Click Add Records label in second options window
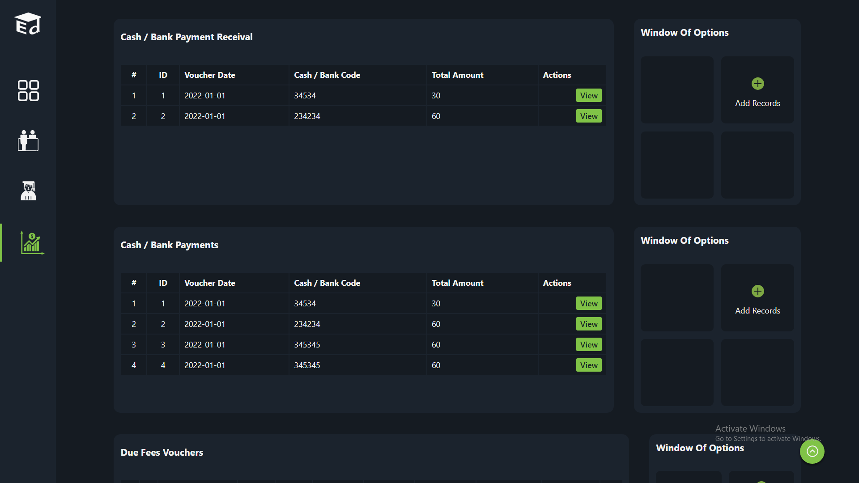859x483 pixels. [x=757, y=310]
